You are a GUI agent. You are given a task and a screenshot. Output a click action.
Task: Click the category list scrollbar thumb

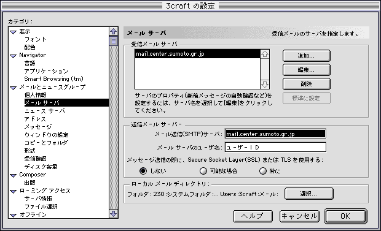pos(114,41)
